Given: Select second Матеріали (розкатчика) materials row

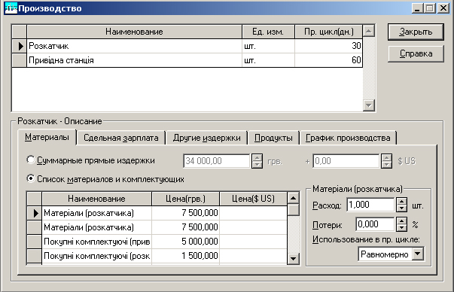Looking at the screenshot, I should click(157, 227).
